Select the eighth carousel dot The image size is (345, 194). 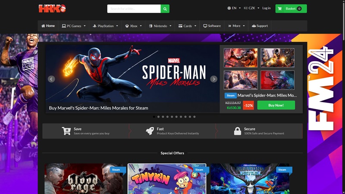[x=185, y=117]
